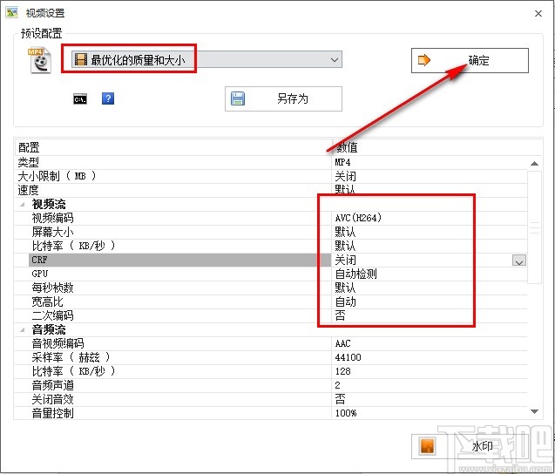Select the 宽高比 row
This screenshot has height=474, width=555.
(271, 301)
